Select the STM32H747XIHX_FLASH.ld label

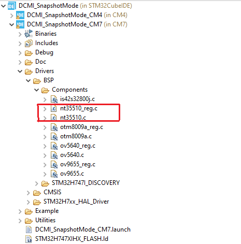pyautogui.click(x=72, y=239)
